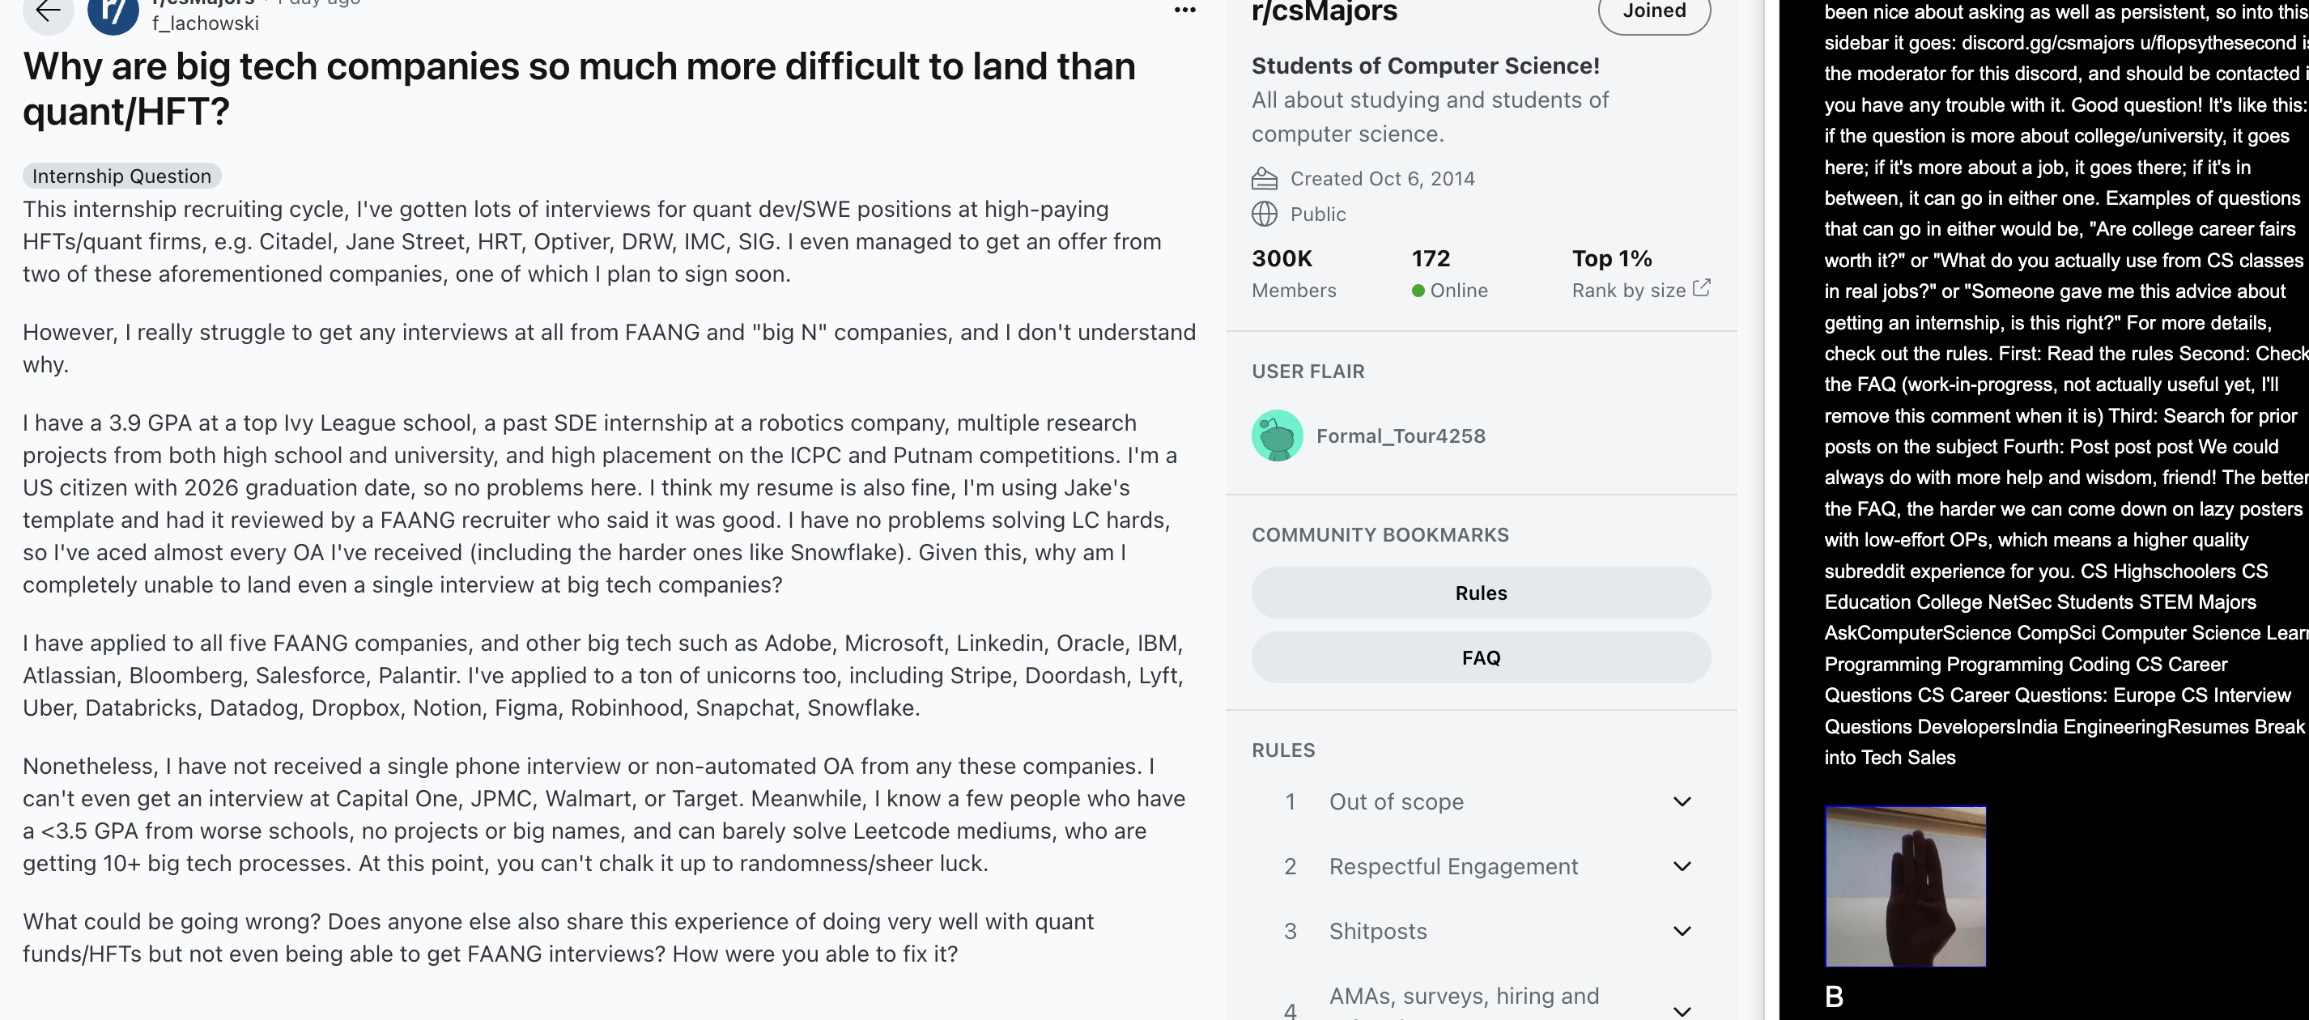Click the Formal_Tour4258 user flair avatar
Image resolution: width=2309 pixels, height=1020 pixels.
(x=1277, y=436)
